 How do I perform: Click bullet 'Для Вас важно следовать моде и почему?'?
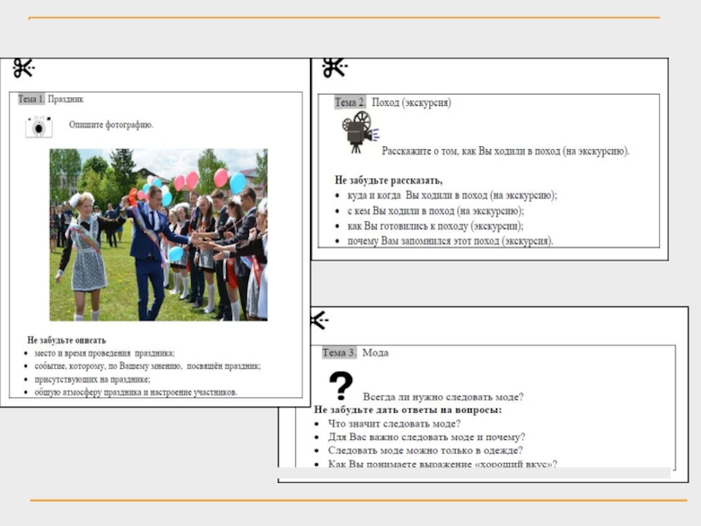coord(427,437)
